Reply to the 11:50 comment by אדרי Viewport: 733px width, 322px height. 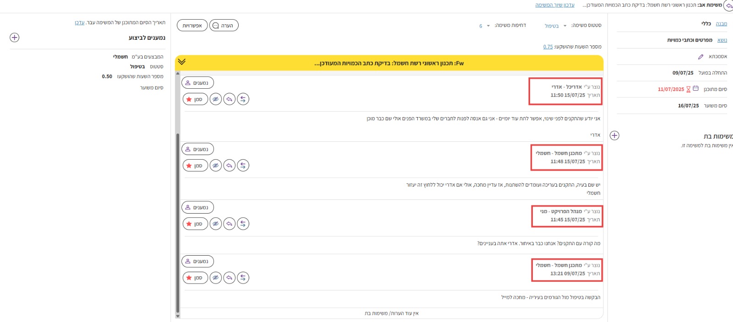tap(230, 99)
